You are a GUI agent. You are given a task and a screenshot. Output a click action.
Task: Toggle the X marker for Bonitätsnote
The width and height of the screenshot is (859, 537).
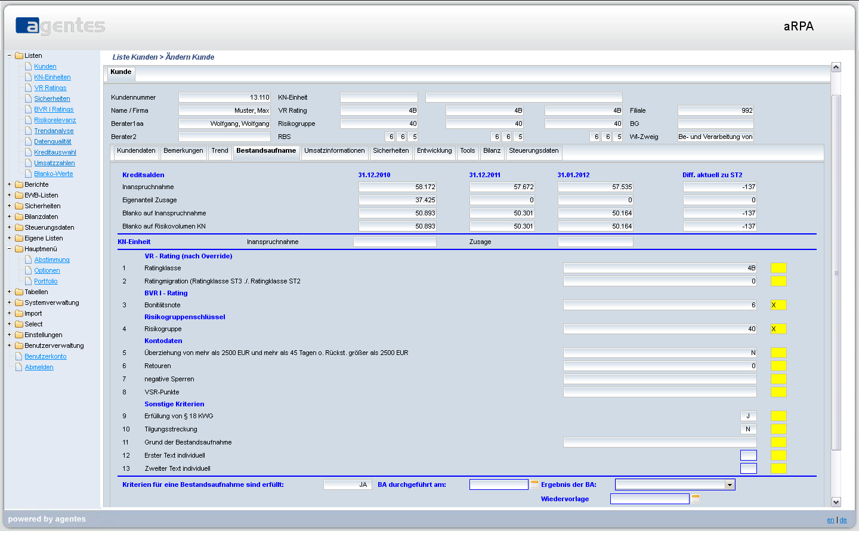[x=778, y=305]
